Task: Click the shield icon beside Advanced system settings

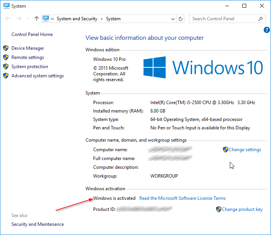Action: click(x=6, y=75)
